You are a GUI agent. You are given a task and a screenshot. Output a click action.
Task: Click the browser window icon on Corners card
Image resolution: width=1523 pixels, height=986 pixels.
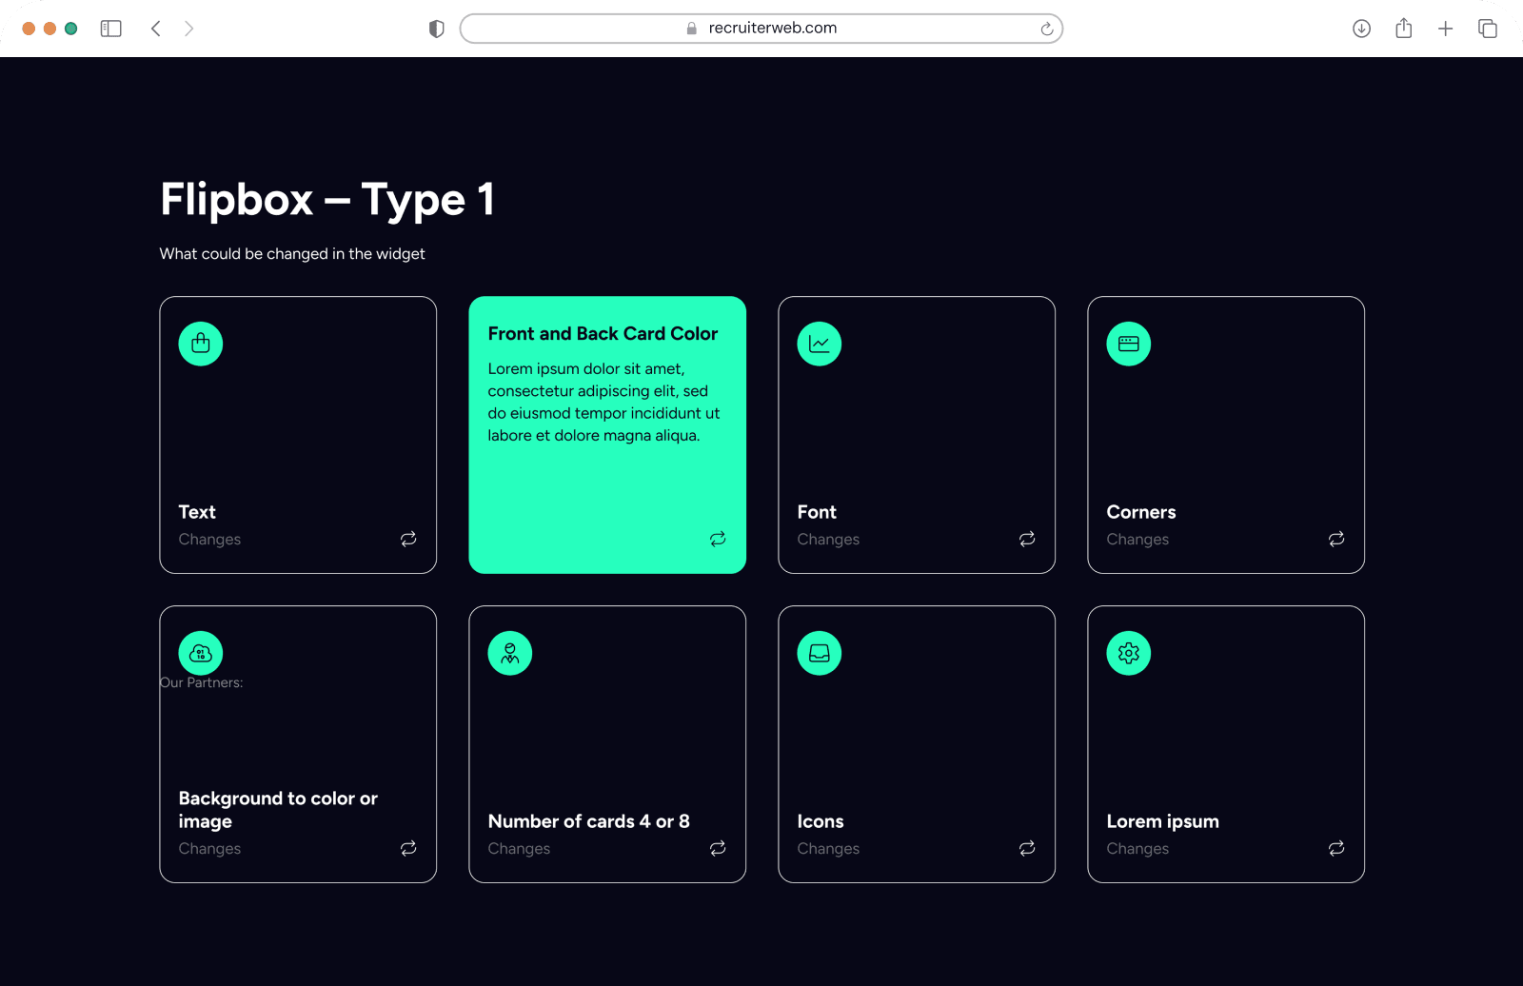coord(1129,344)
